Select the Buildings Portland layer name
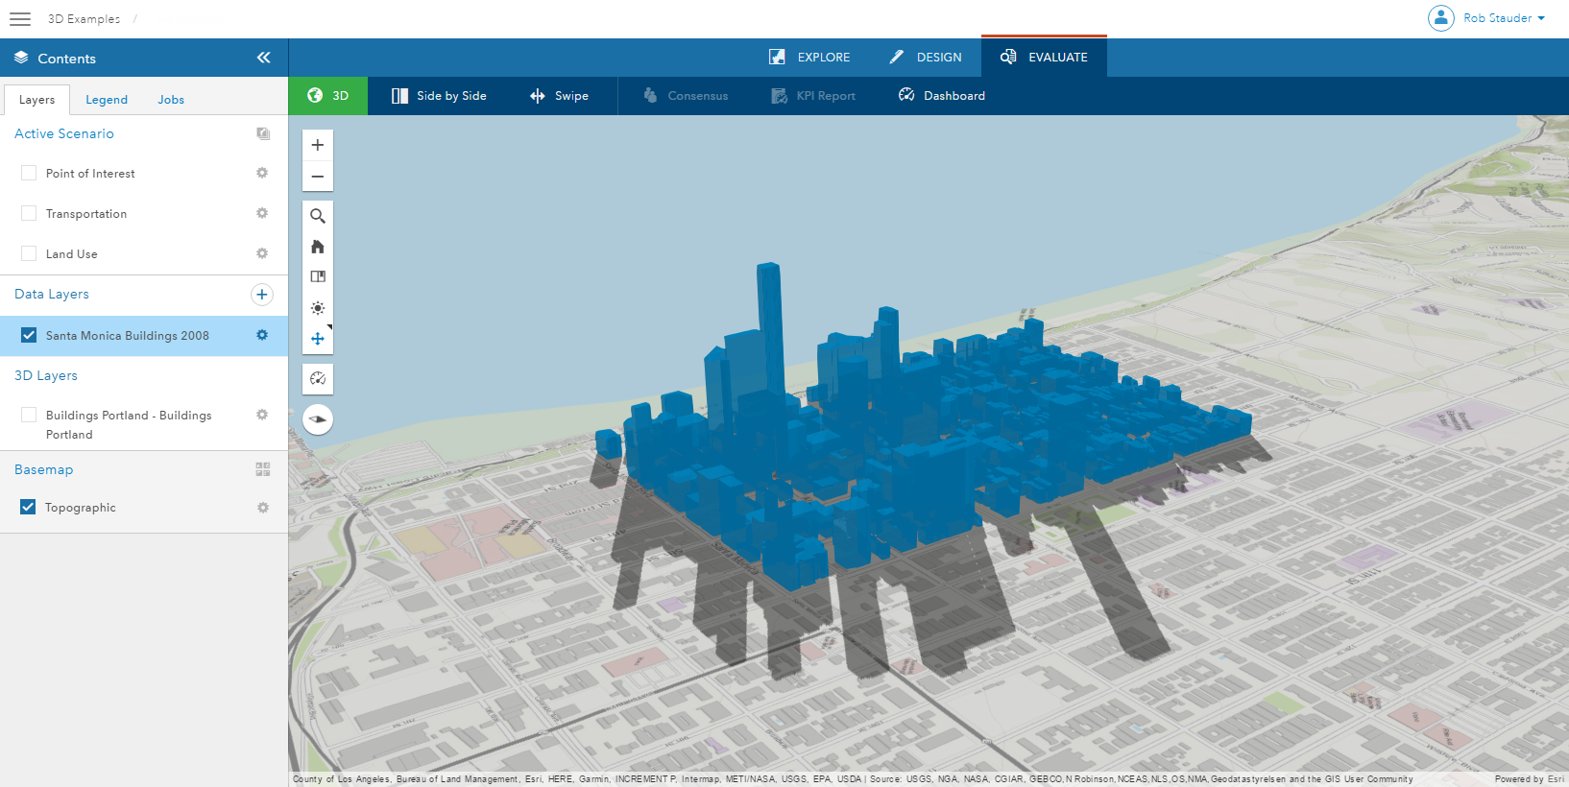Image resolution: width=1569 pixels, height=787 pixels. point(129,424)
